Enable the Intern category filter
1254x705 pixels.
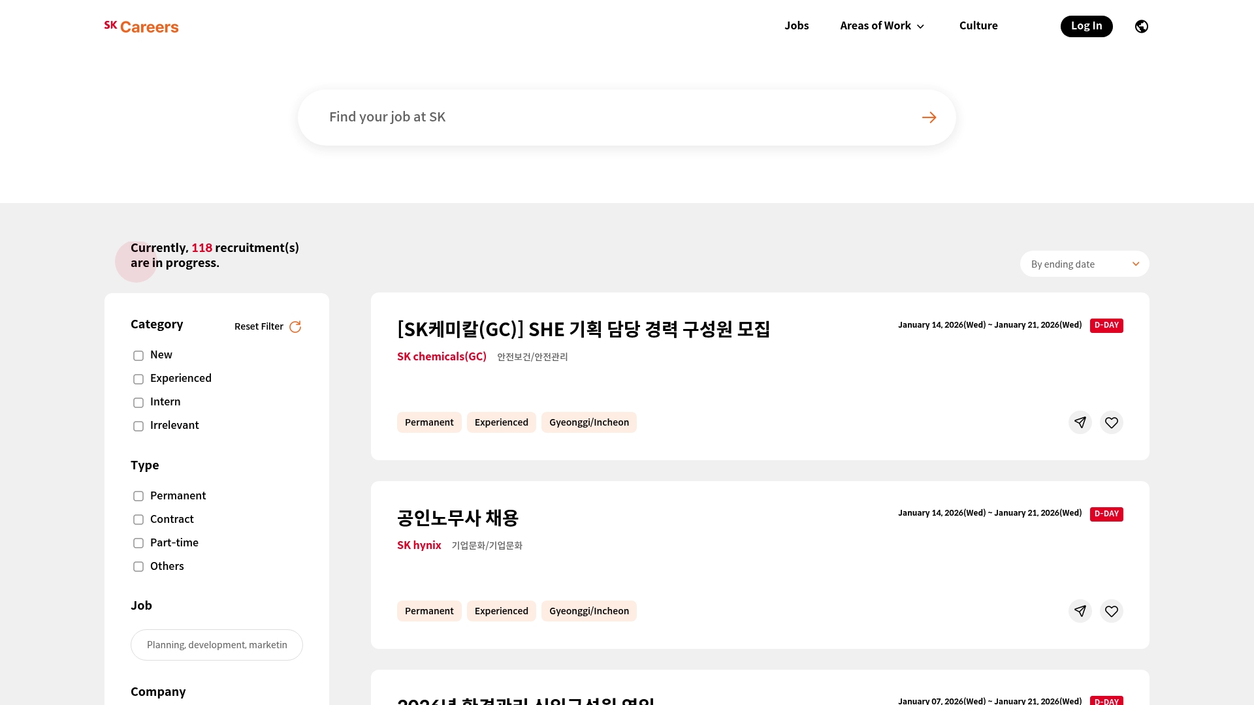tap(138, 403)
